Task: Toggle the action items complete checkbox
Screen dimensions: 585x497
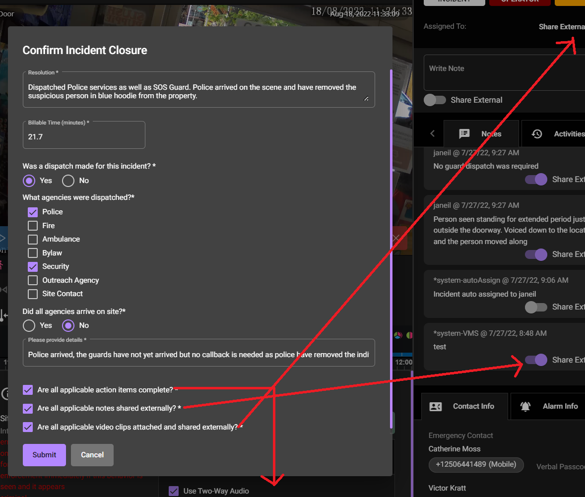Action: (x=28, y=390)
